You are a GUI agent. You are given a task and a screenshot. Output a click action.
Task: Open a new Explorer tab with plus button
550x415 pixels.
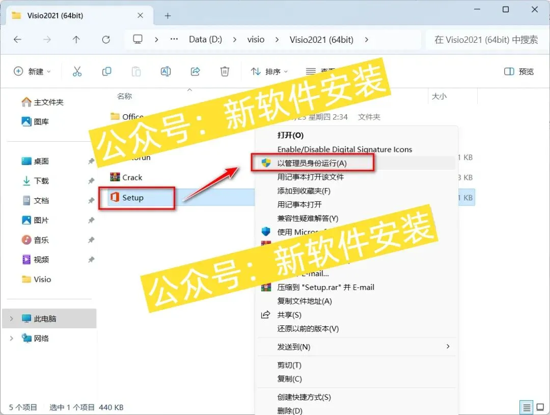pos(168,16)
